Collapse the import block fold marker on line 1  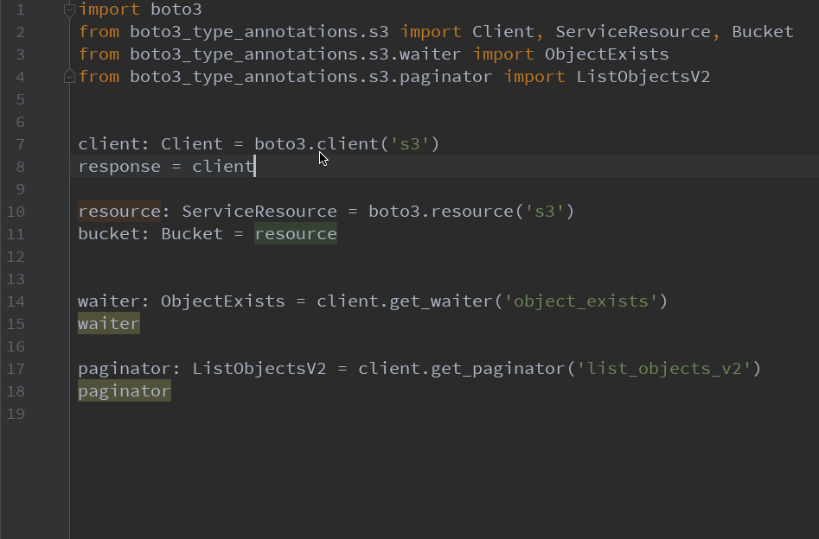(x=69, y=10)
